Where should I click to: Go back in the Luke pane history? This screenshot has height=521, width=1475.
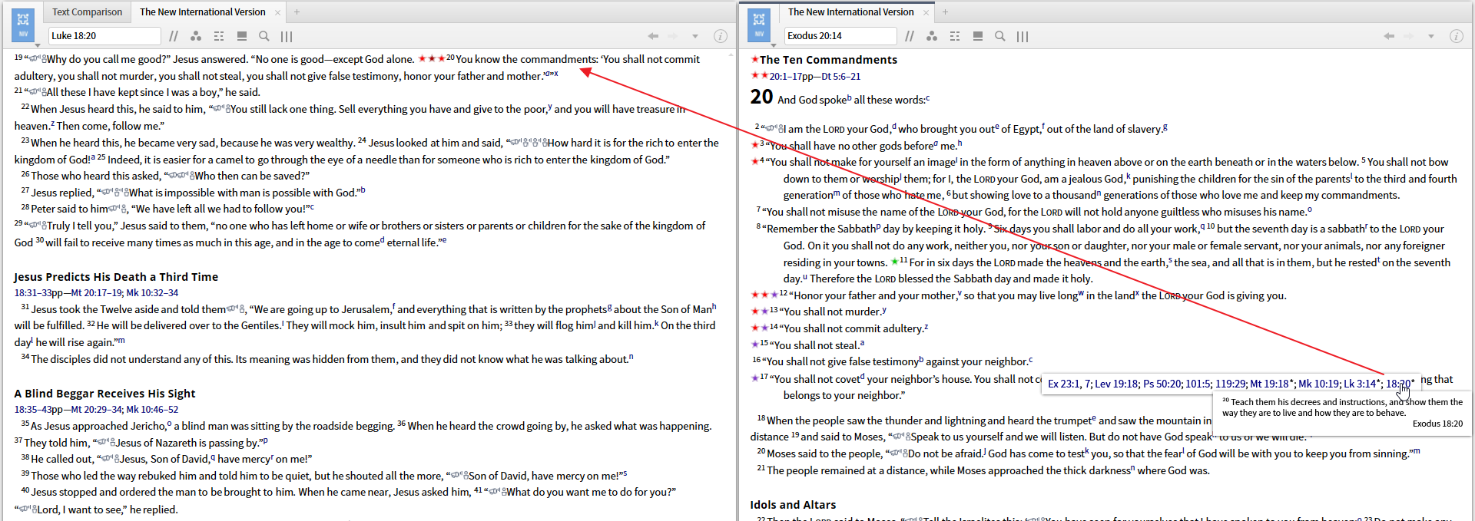653,36
